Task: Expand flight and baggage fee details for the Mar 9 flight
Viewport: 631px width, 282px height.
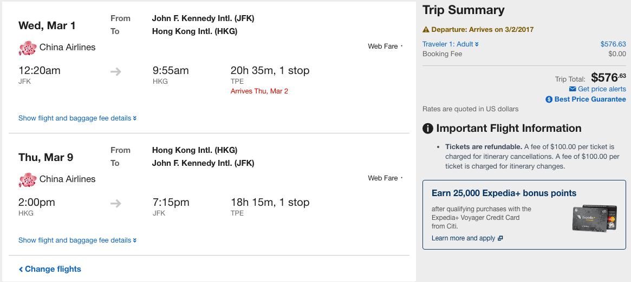Action: 77,240
